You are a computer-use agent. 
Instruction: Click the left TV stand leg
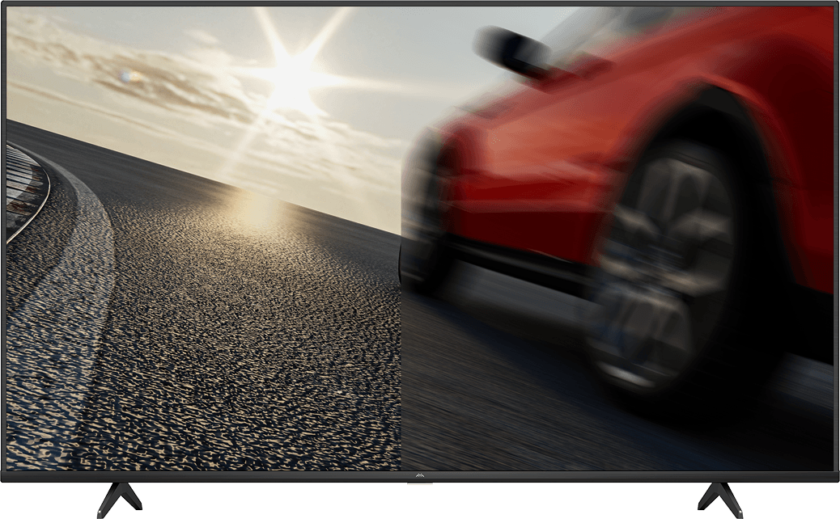point(120,497)
